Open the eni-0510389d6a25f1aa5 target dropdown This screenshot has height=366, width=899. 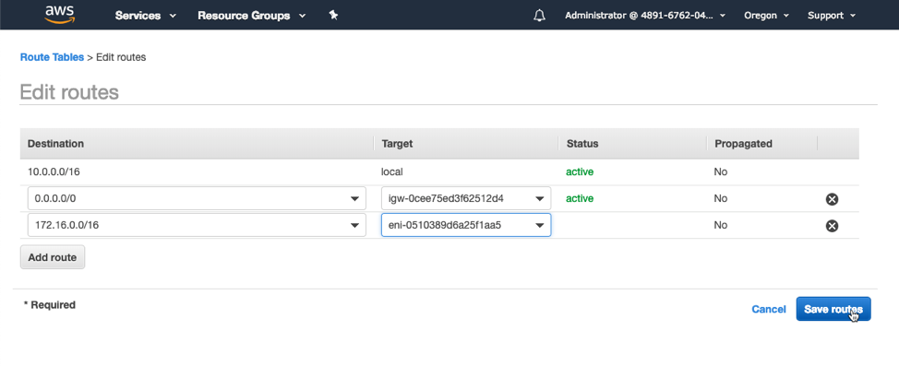point(466,225)
